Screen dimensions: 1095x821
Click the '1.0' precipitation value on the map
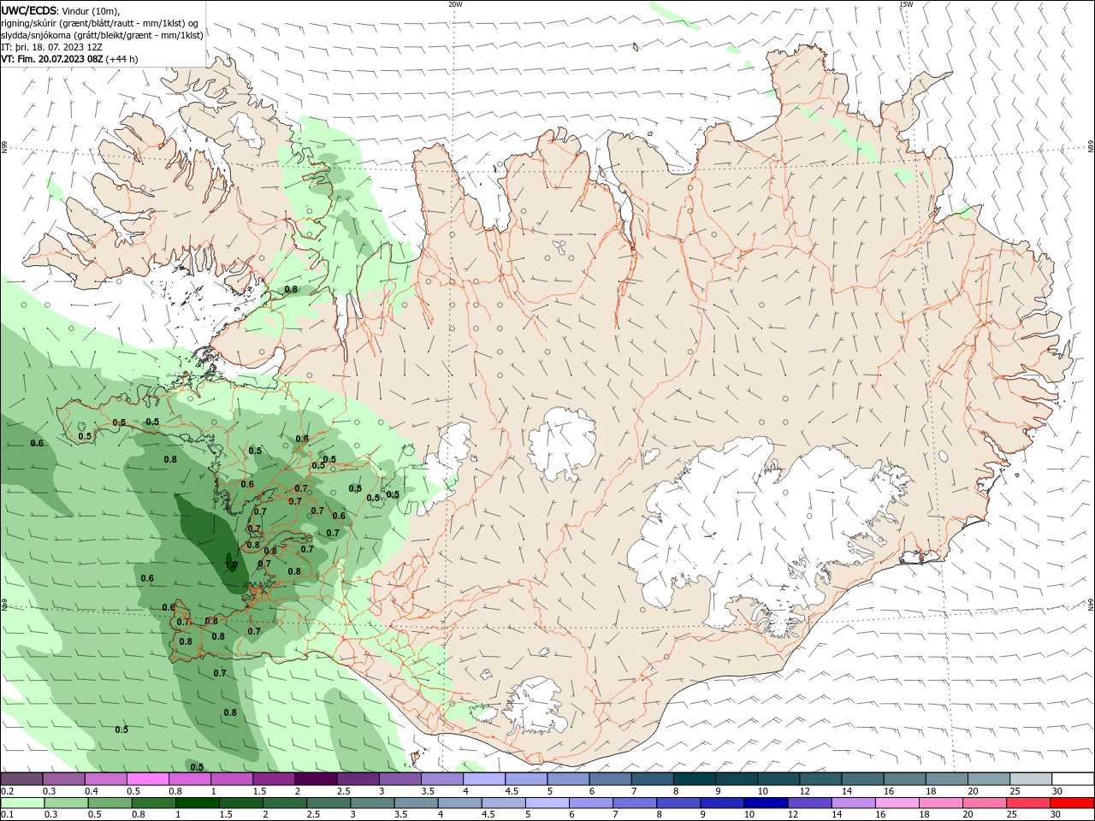pos(231,564)
